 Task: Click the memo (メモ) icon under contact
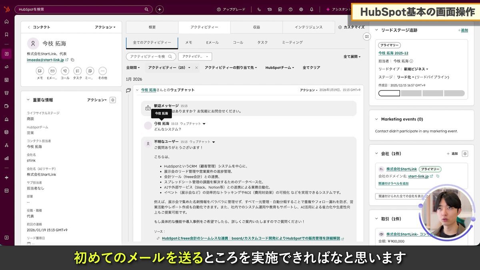(x=40, y=71)
